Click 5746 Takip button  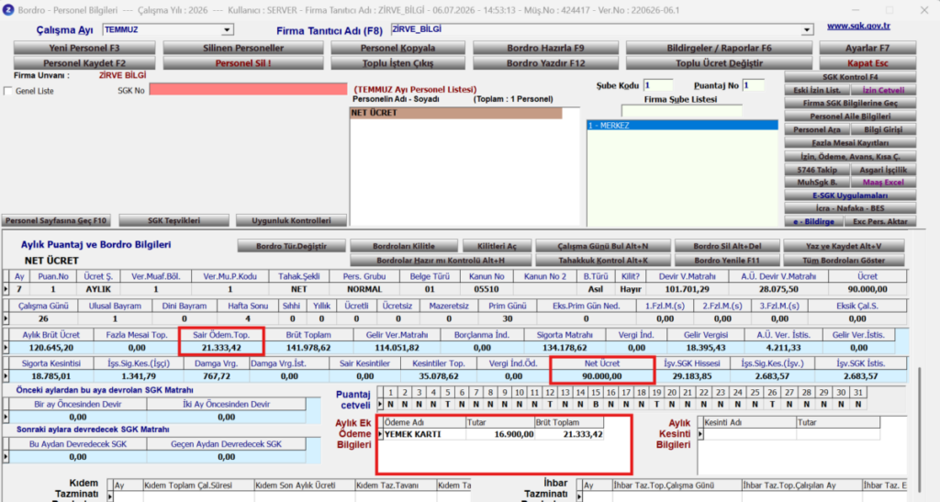[x=816, y=170]
